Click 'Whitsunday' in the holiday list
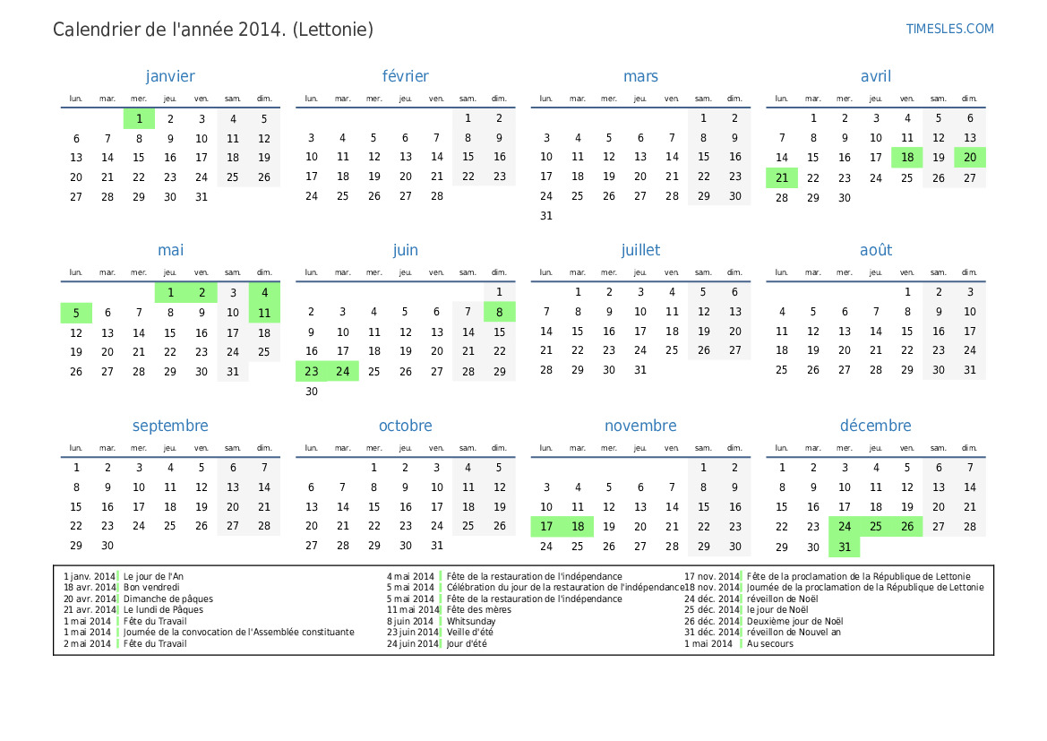Screen dimensions: 1047x741 pos(471,621)
